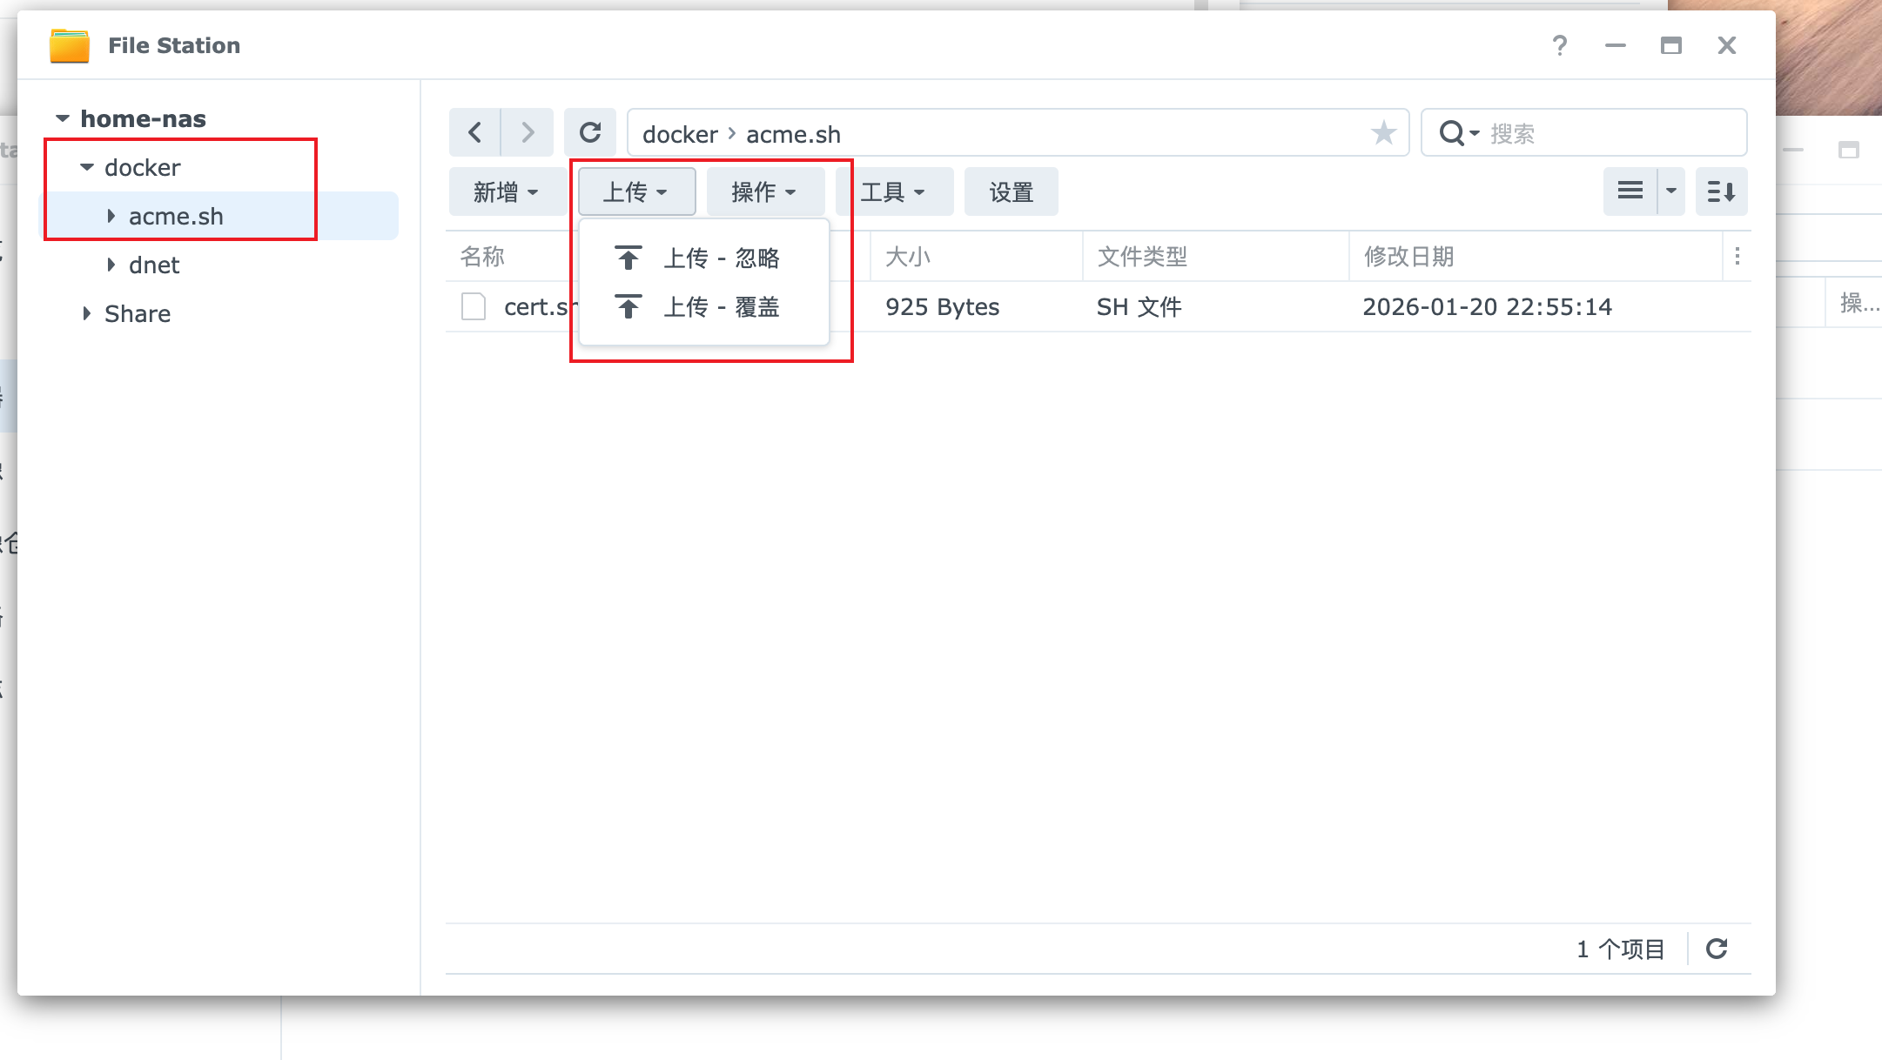This screenshot has height=1060, width=1882.
Task: Refresh list via bottom status icon
Action: click(x=1717, y=949)
